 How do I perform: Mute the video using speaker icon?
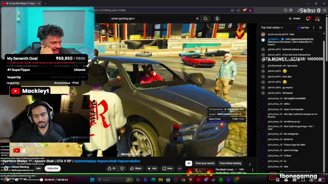click(17, 180)
